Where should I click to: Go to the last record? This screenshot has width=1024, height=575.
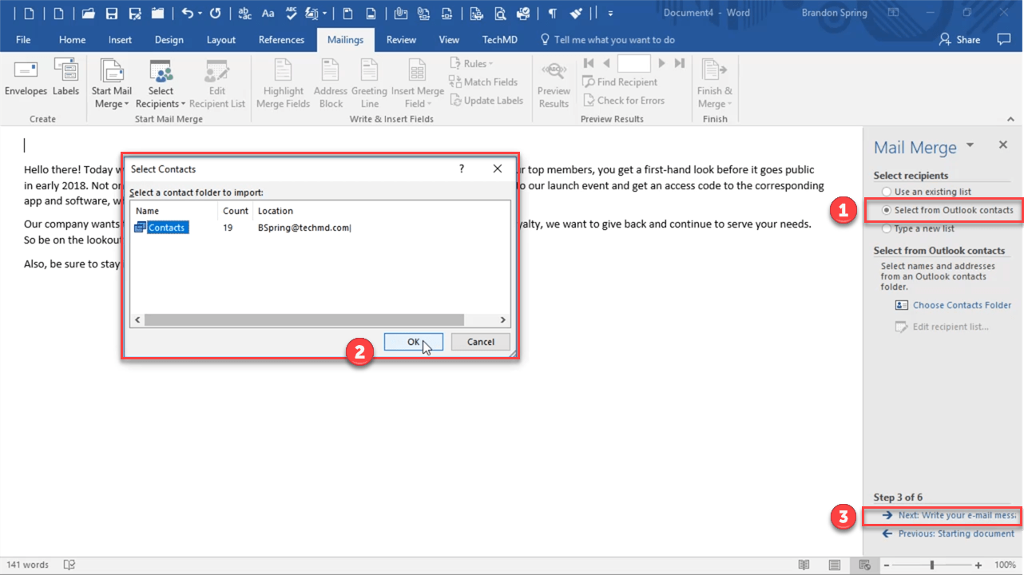(679, 63)
